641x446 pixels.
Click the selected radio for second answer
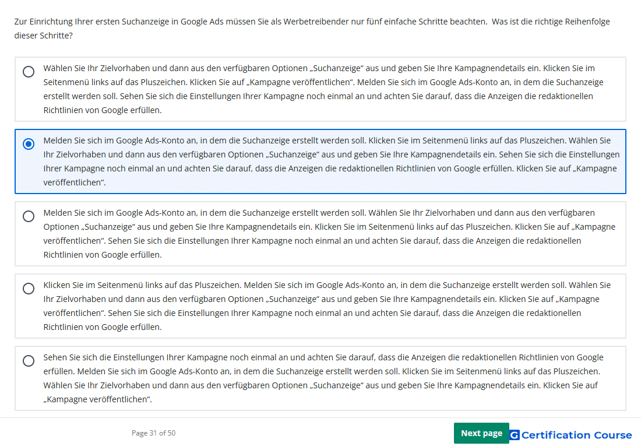tap(29, 144)
